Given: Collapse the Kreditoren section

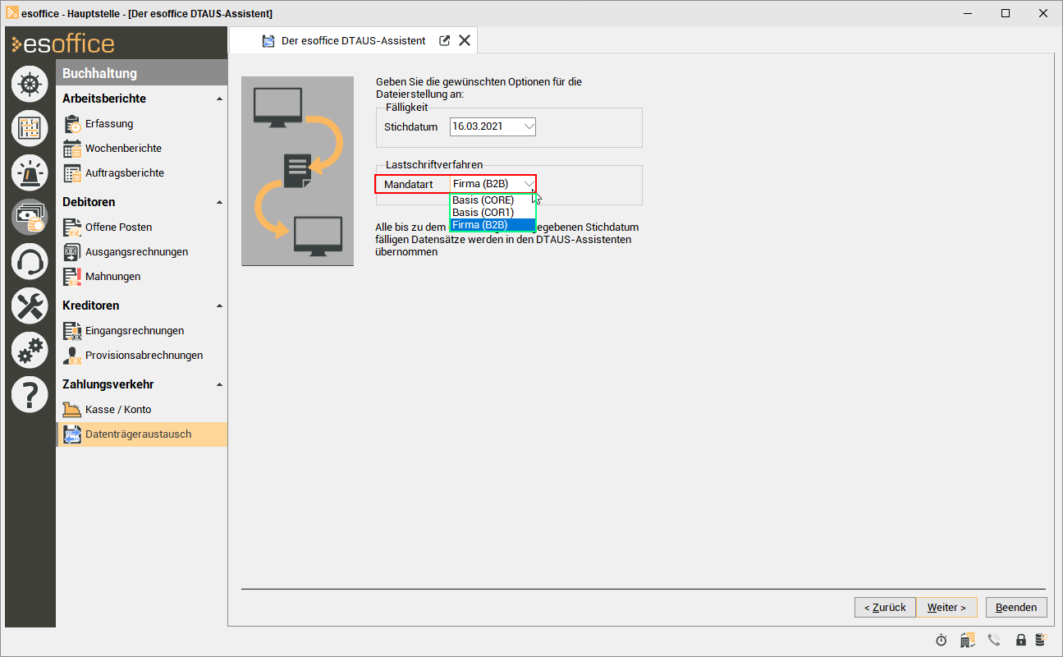Looking at the screenshot, I should tap(219, 306).
